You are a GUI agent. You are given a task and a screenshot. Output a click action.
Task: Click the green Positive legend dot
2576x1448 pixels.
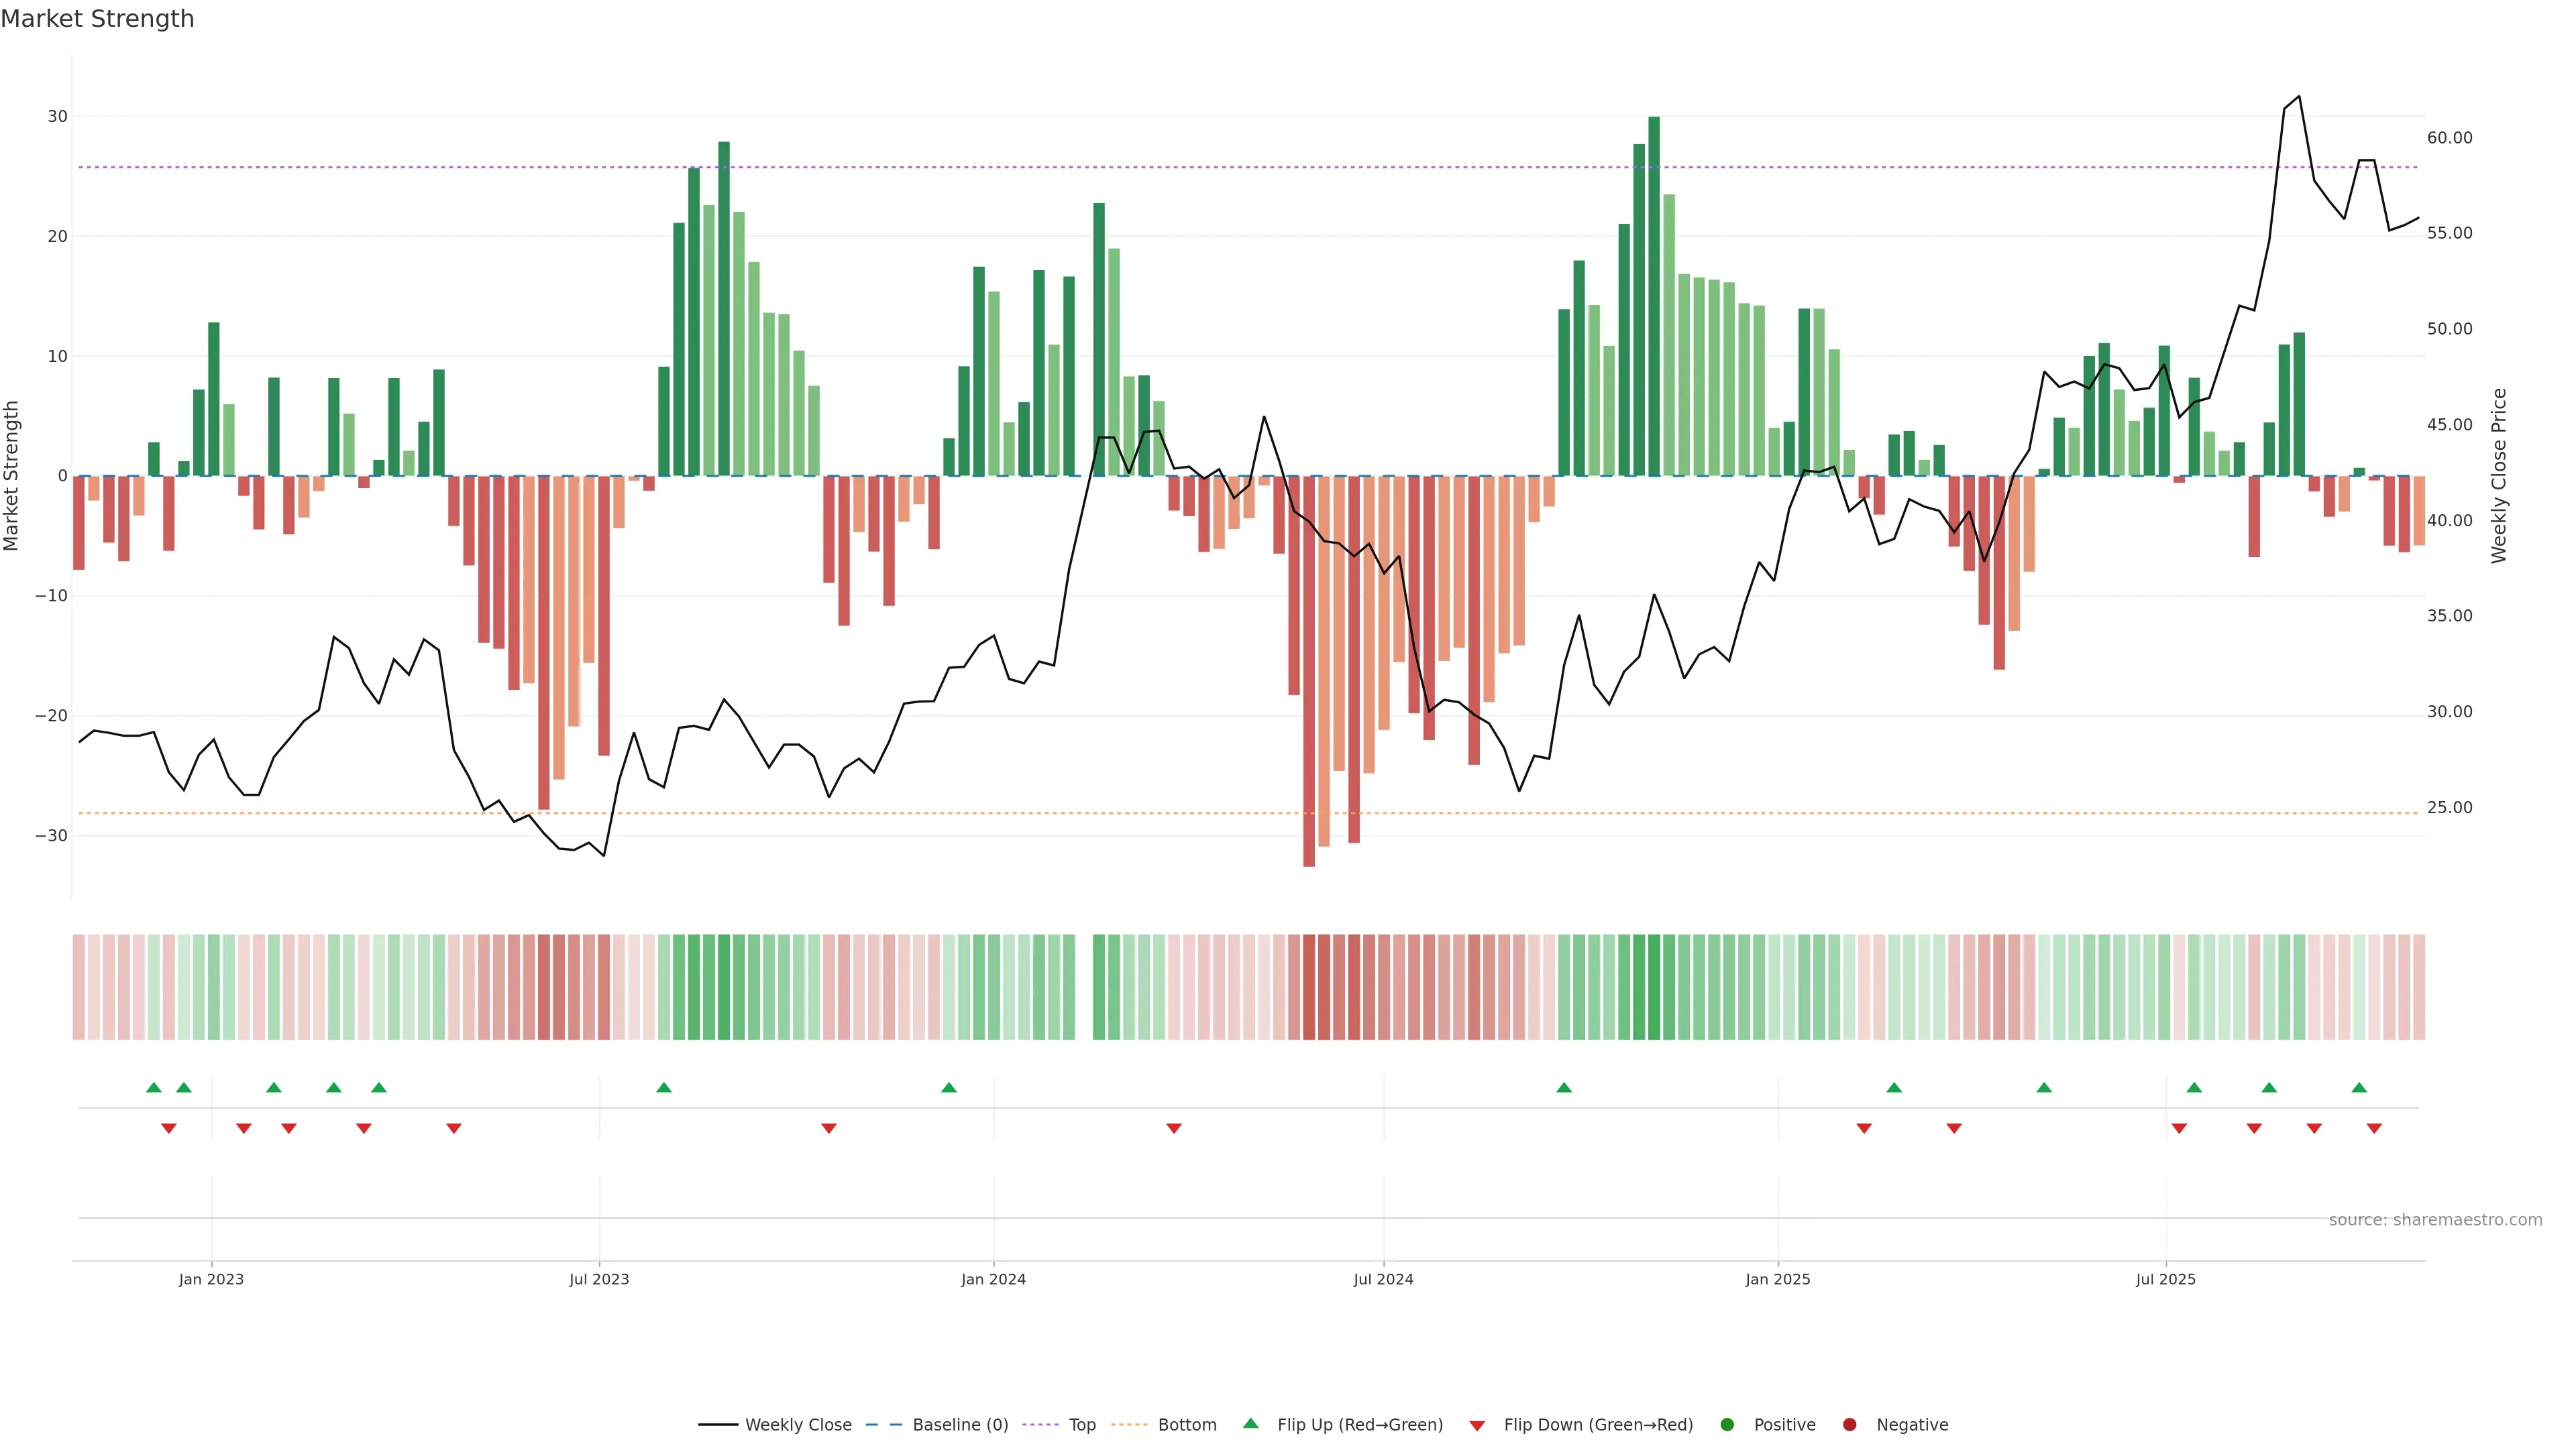pos(1727,1425)
